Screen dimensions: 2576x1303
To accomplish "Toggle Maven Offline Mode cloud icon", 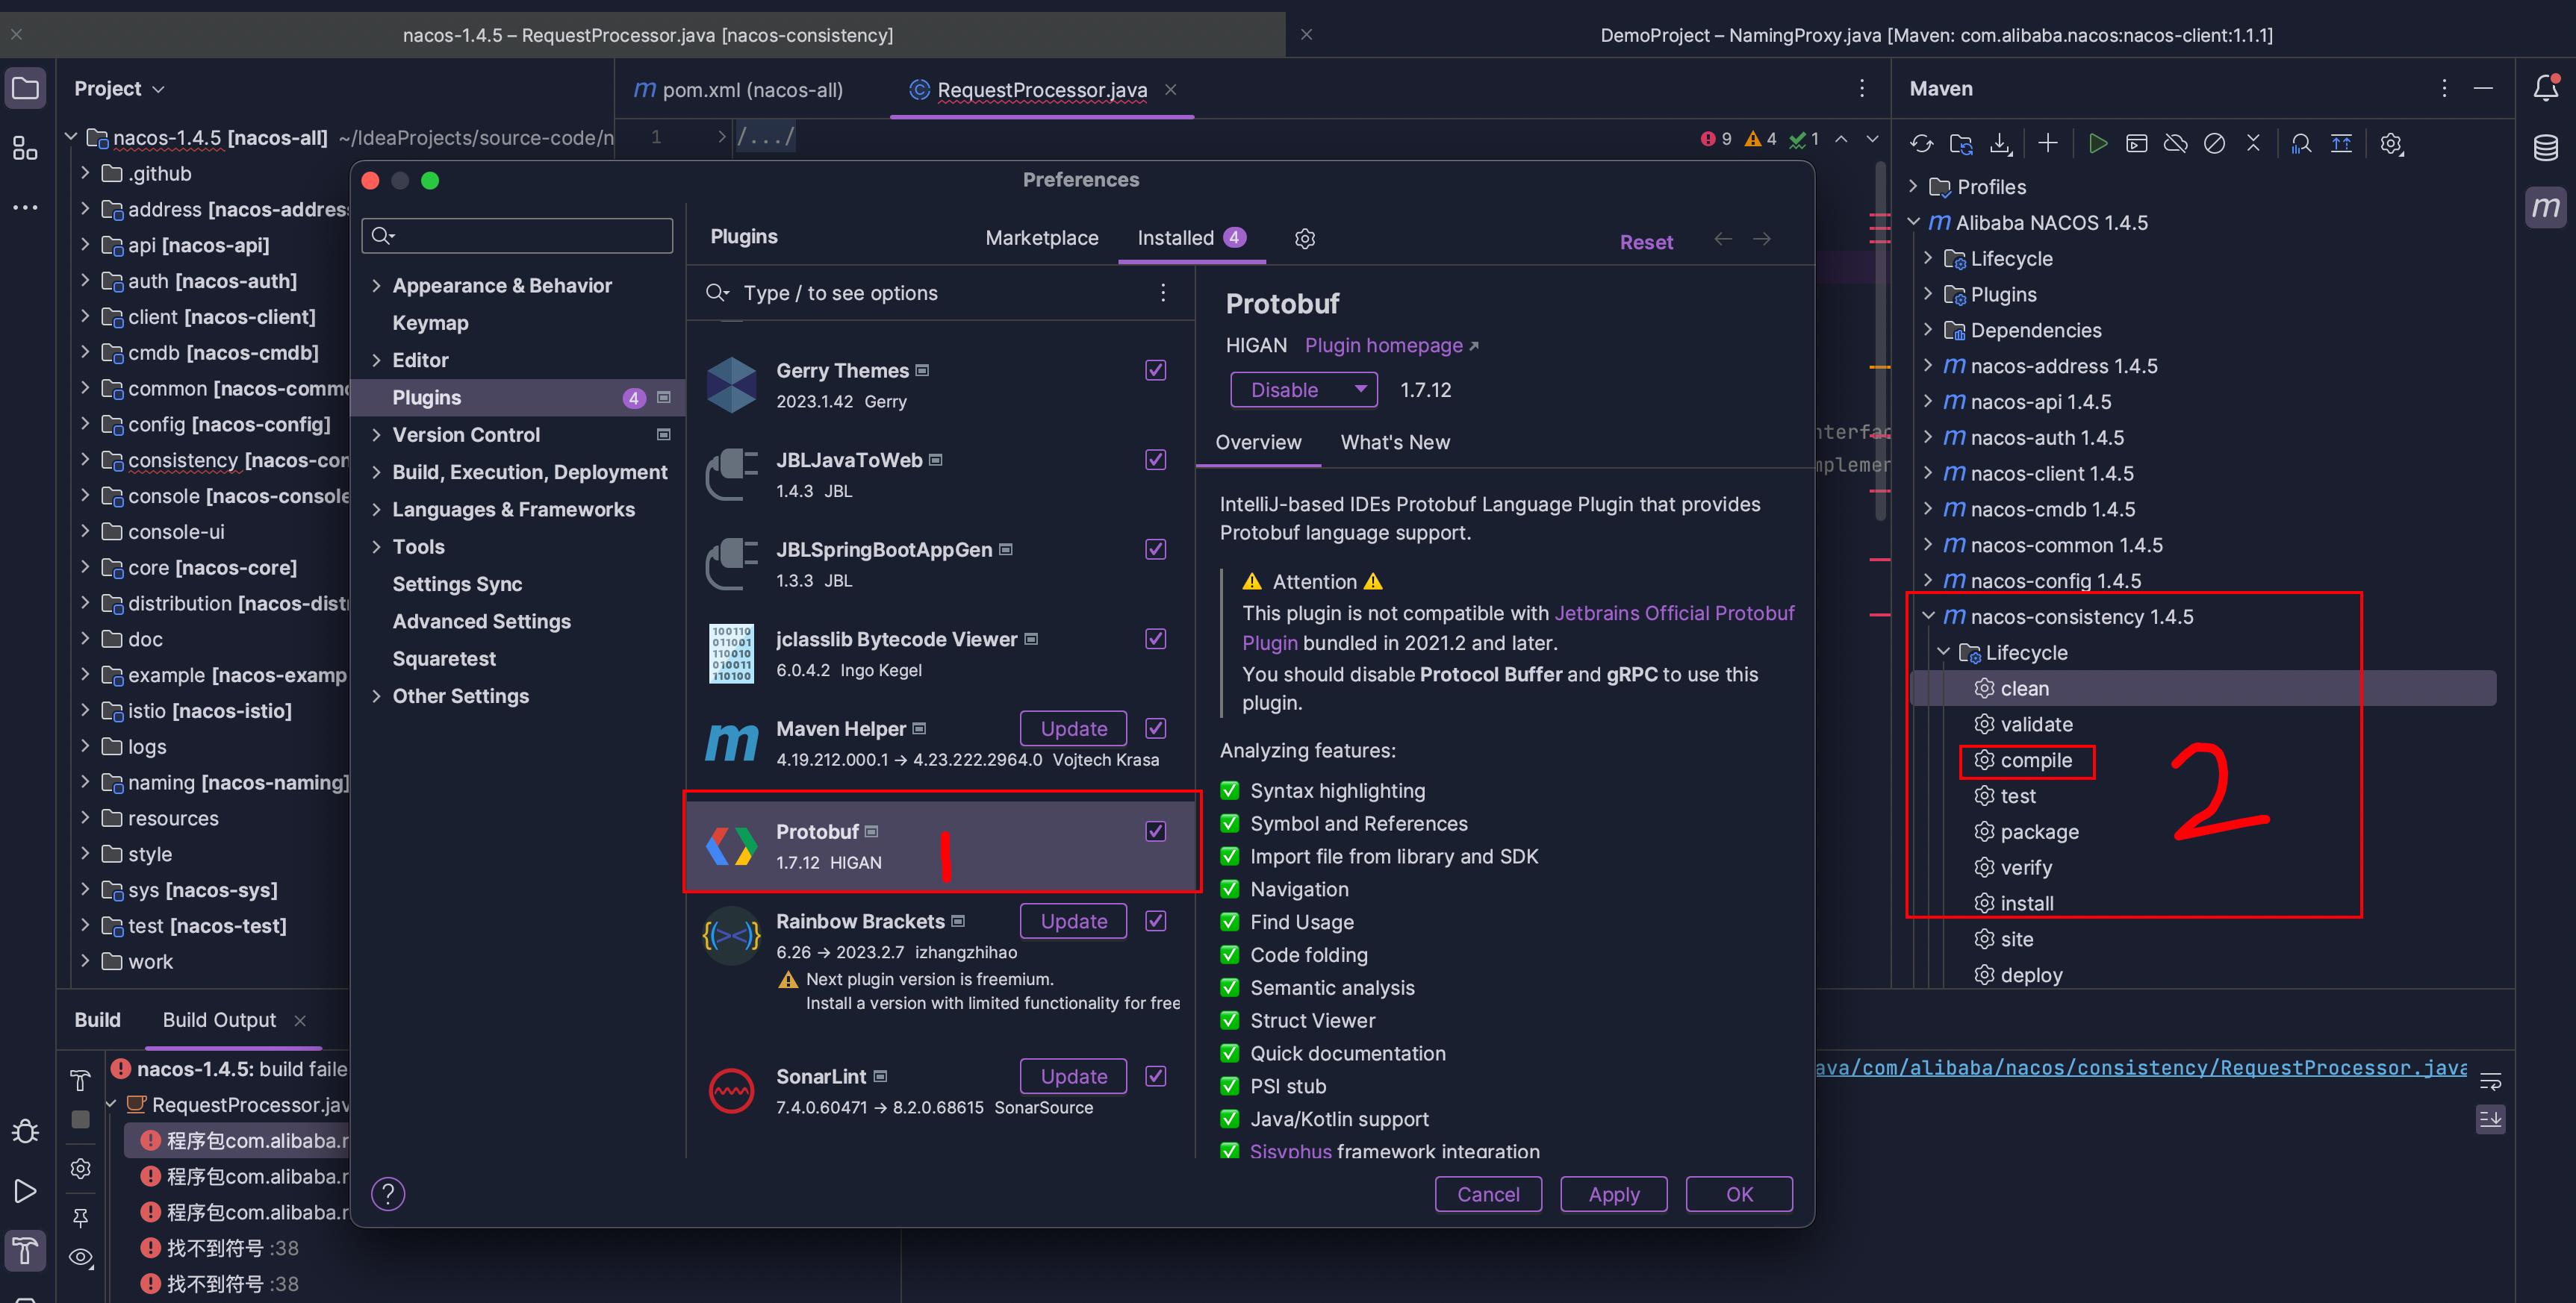I will 2176,144.
